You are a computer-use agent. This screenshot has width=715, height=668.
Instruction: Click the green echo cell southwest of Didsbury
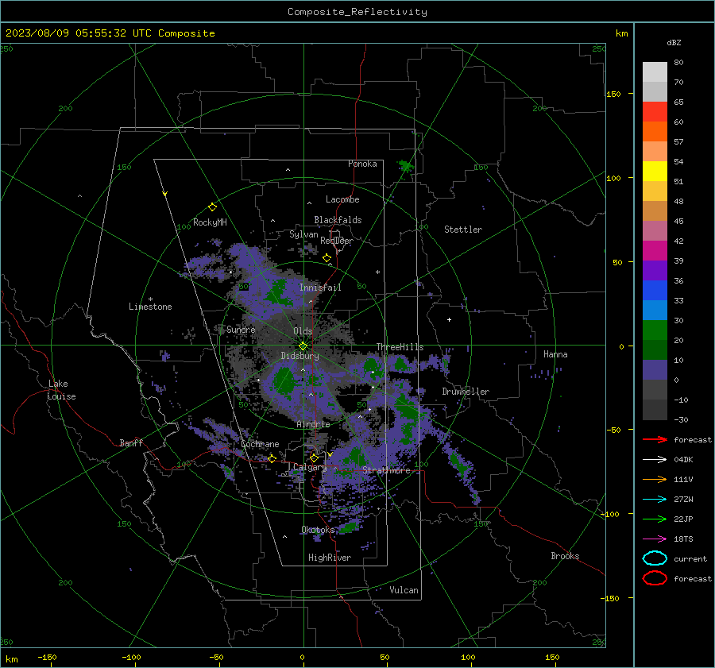[x=284, y=380]
